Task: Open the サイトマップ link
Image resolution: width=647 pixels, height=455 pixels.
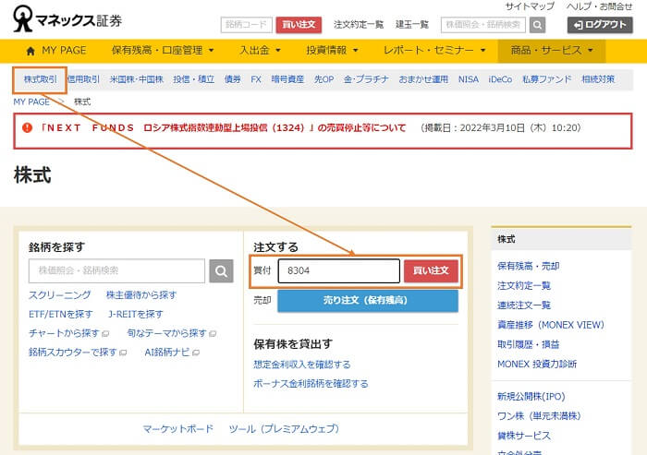Action: tap(530, 6)
